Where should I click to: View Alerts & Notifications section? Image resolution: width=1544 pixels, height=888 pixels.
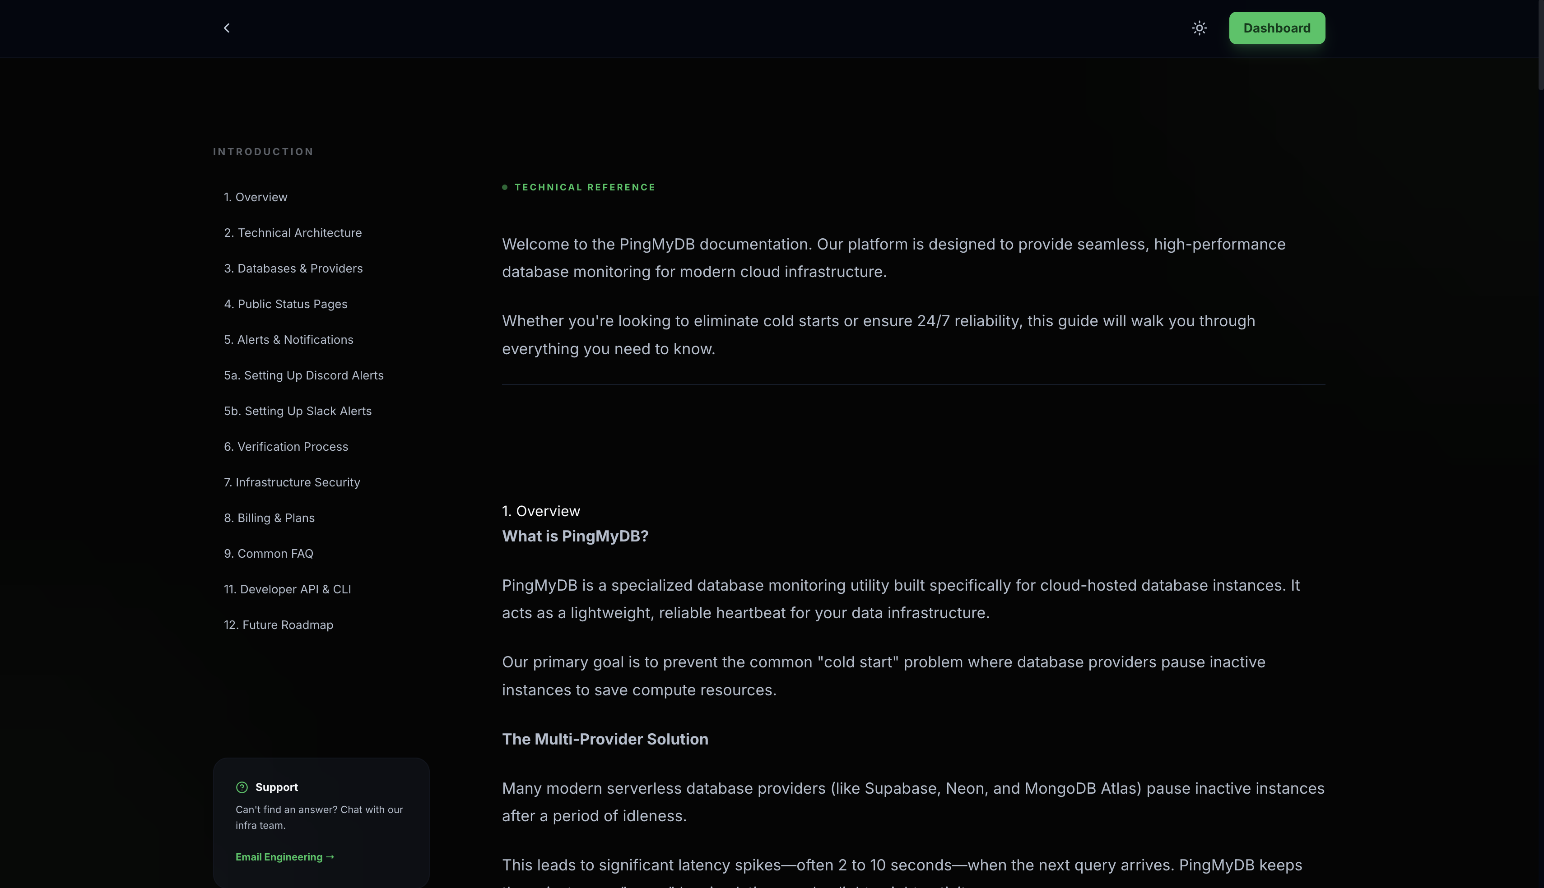(288, 340)
